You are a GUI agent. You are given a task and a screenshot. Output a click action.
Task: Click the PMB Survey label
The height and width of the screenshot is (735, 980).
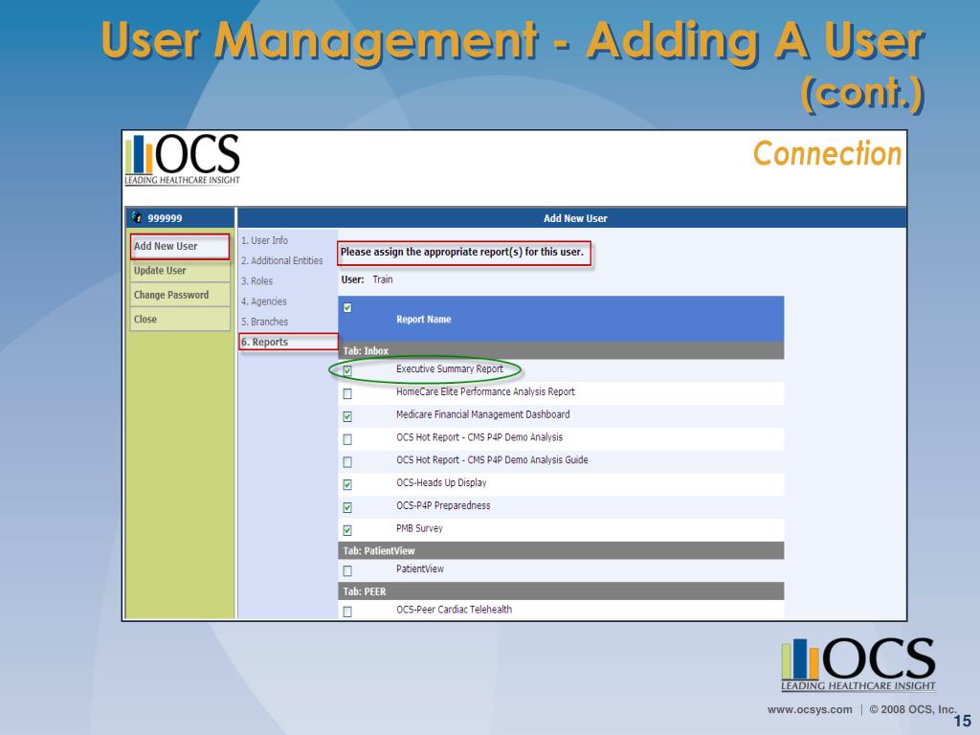coord(419,528)
